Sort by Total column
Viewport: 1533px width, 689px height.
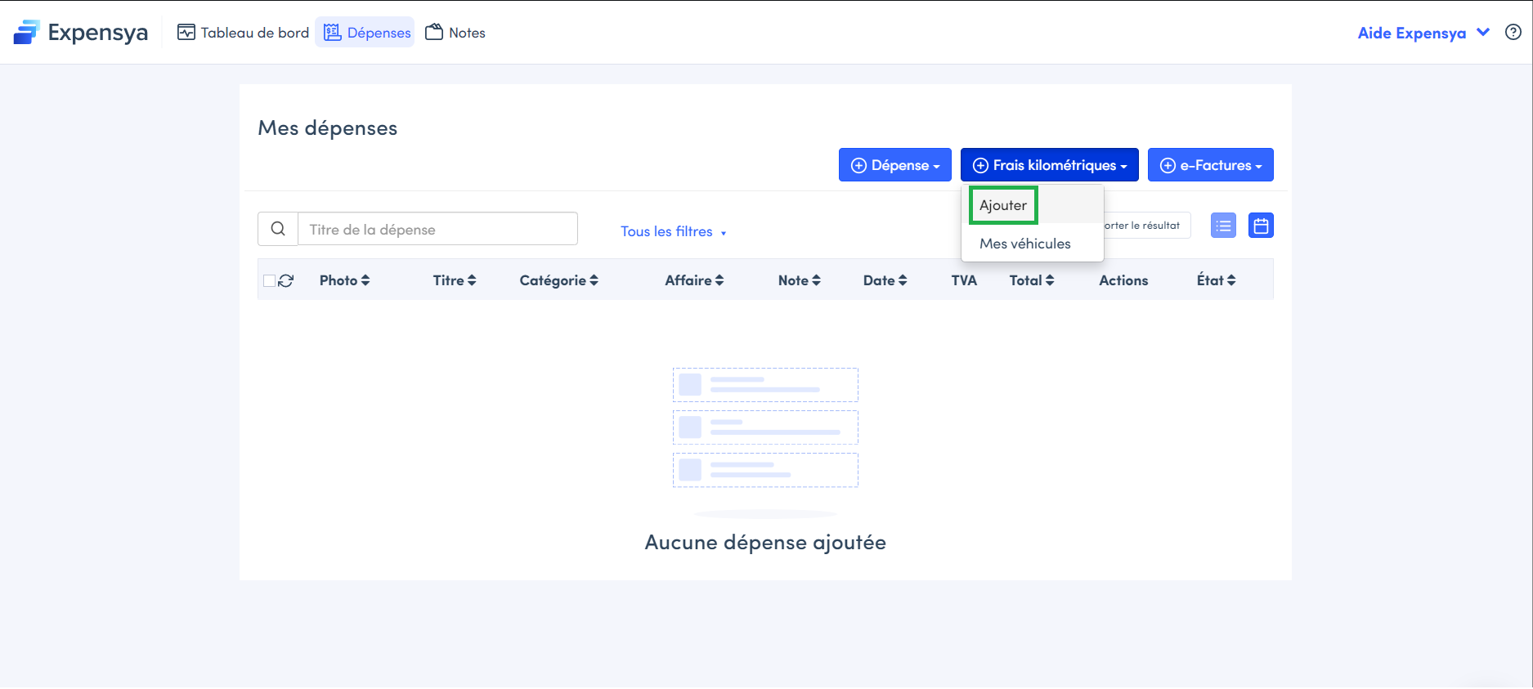pos(1031,280)
